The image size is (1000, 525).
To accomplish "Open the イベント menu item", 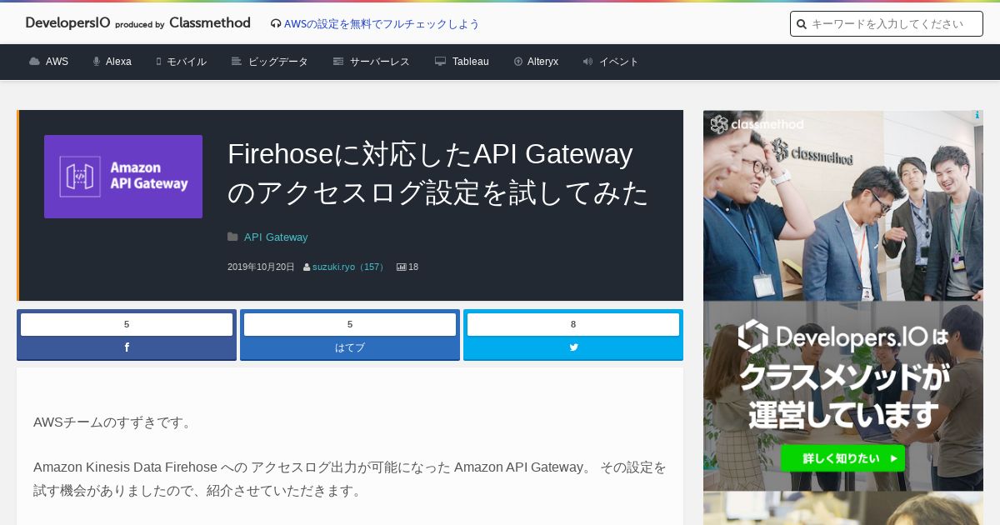I will tap(611, 62).
